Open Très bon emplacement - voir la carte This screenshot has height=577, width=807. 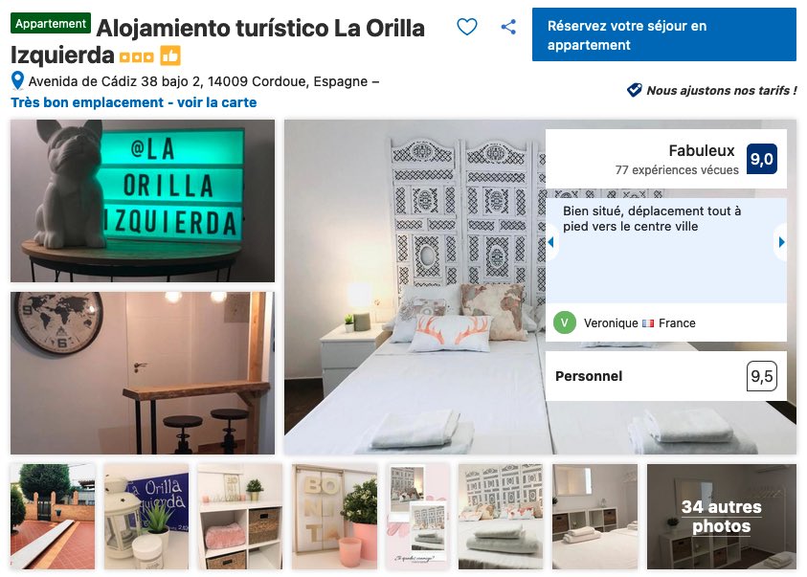pos(134,102)
